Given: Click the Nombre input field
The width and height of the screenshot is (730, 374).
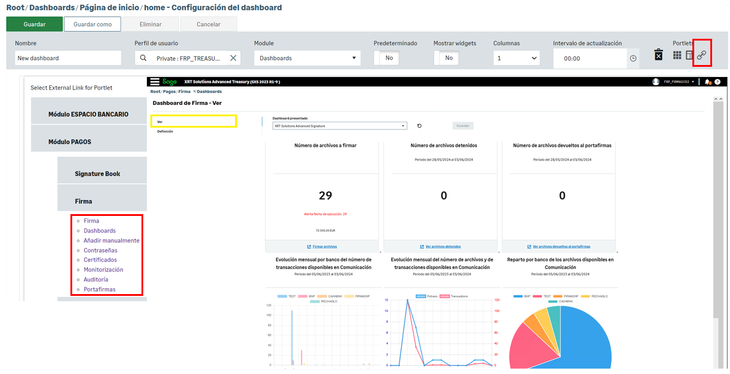Looking at the screenshot, I should click(68, 58).
